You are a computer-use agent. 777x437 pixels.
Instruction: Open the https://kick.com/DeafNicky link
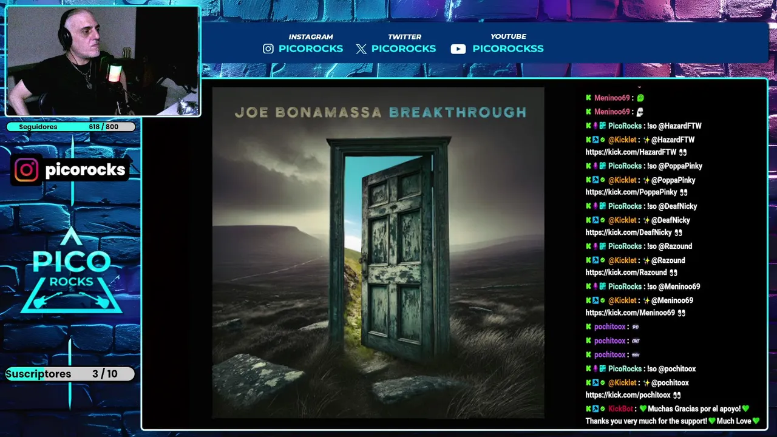628,232
